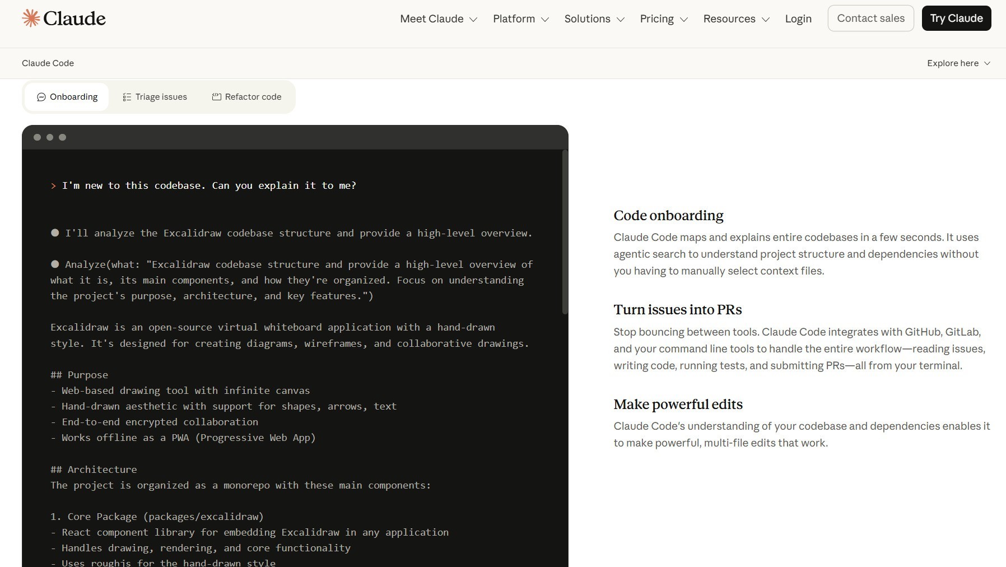Viewport: 1006px width, 567px height.
Task: Click the bullet dot before "Analyze(what:"
Action: pos(55,264)
